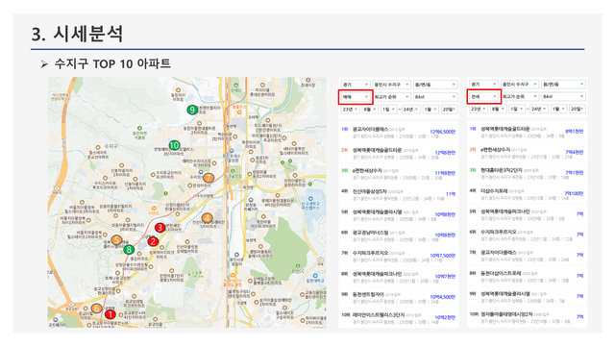Select 1위 성복역롯데캐슬골드타운 in the 전세 list
615x346 pixels.
point(527,132)
